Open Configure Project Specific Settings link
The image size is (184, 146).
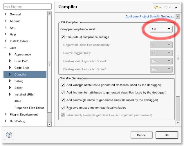pyautogui.click(x=150, y=17)
